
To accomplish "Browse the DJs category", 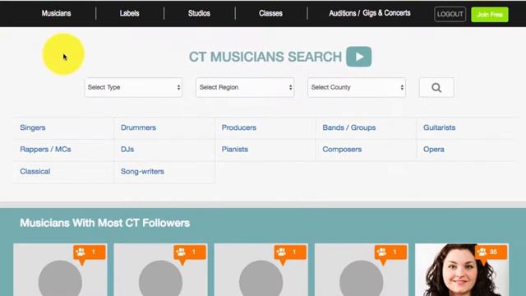I will coord(127,150).
